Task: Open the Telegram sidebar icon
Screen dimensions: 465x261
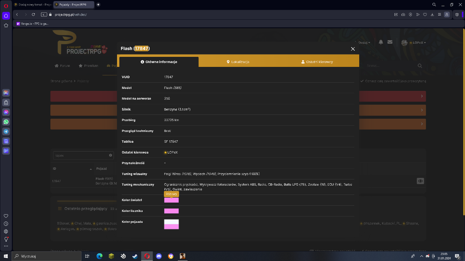Action: point(6,131)
